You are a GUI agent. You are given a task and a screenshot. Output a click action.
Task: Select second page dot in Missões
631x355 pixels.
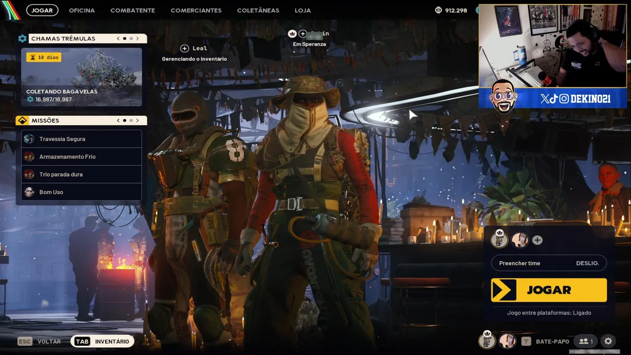[131, 120]
